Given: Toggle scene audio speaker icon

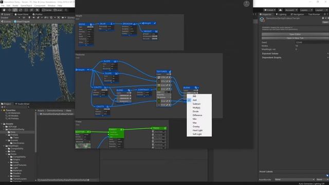Looking at the screenshot, I should coord(33,17).
